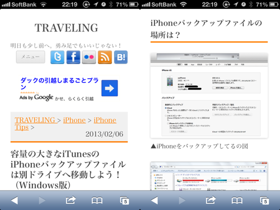Tap the TRAVELING site title
Screen dimensions: 280x210
click(x=66, y=28)
